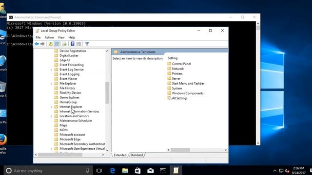Click the network icon in system tray
312x175 pixels.
281,171
